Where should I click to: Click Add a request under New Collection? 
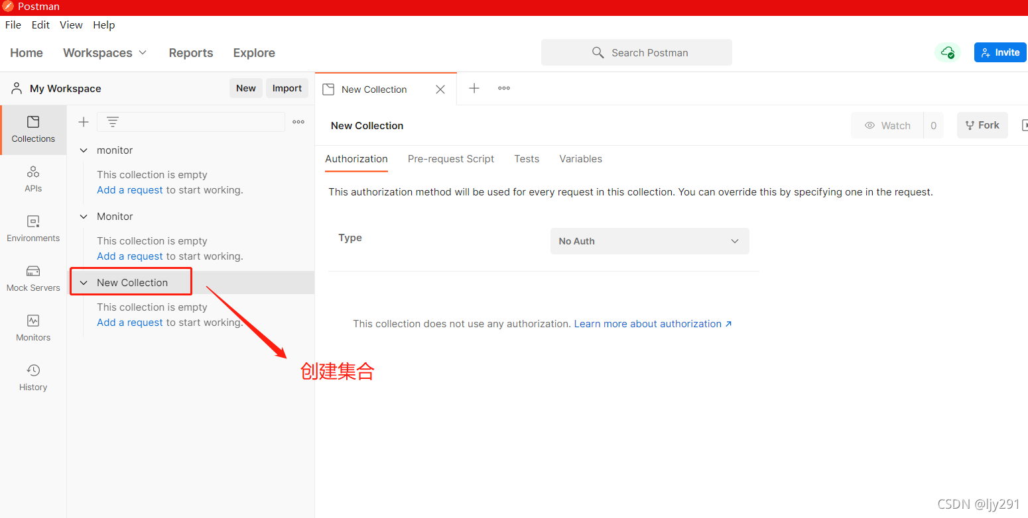pos(129,322)
